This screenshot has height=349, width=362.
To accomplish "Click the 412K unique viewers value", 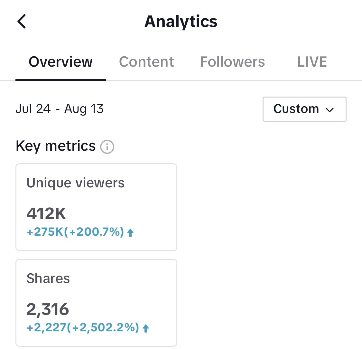I will pos(46,213).
